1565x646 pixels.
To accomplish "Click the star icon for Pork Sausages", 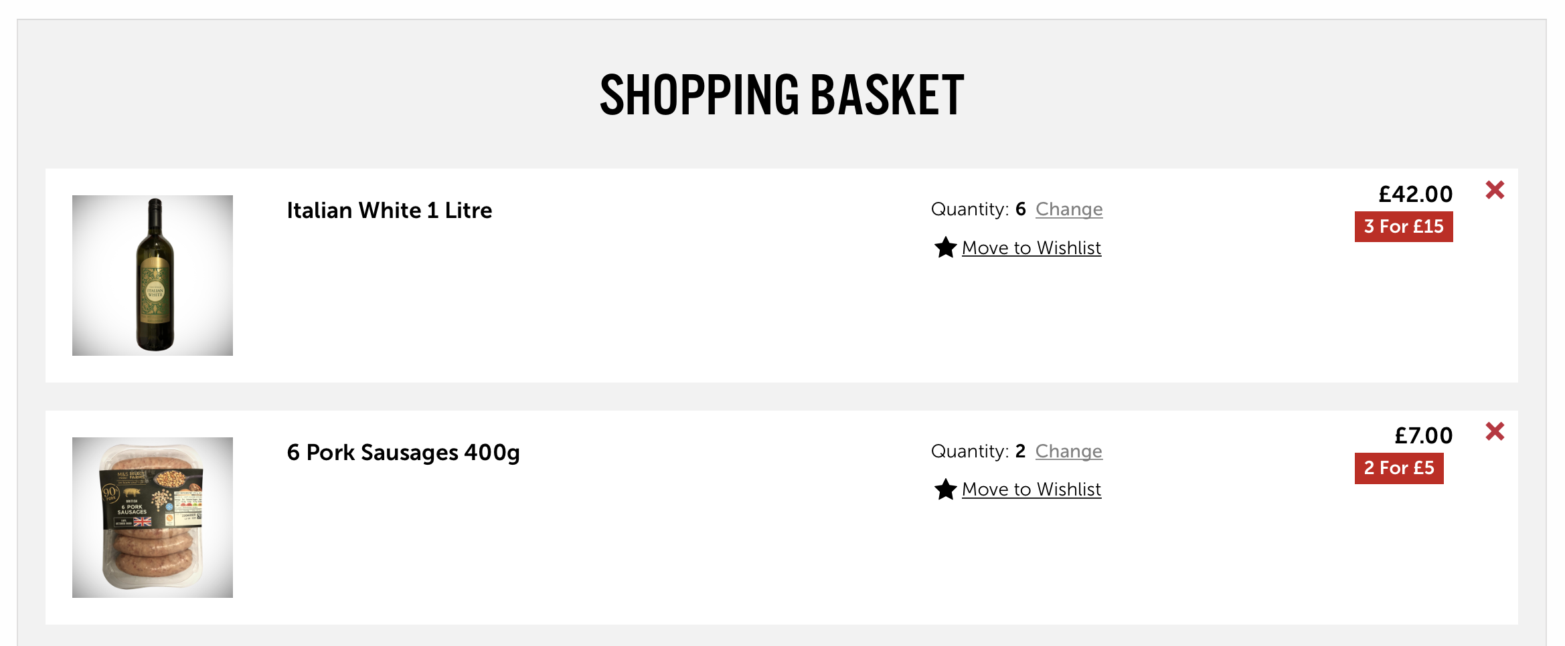I will pos(945,490).
